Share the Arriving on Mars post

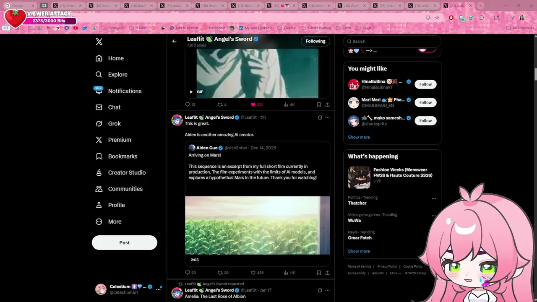point(327,273)
